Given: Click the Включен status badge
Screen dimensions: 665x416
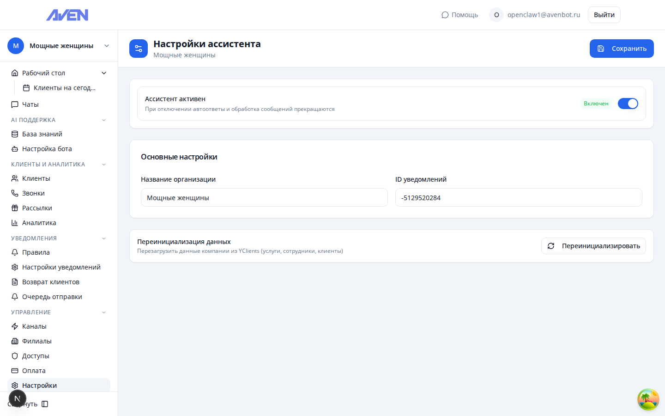Looking at the screenshot, I should (x=596, y=104).
